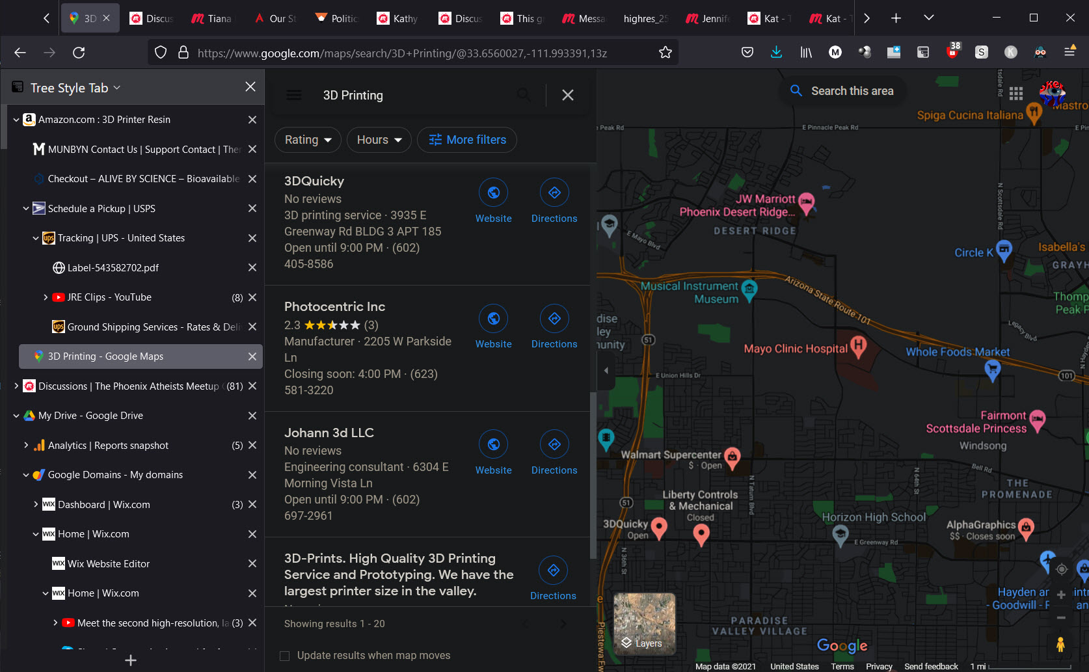Collapse My Drive Google Drive tree
Image resolution: width=1089 pixels, height=672 pixels.
pos(16,416)
